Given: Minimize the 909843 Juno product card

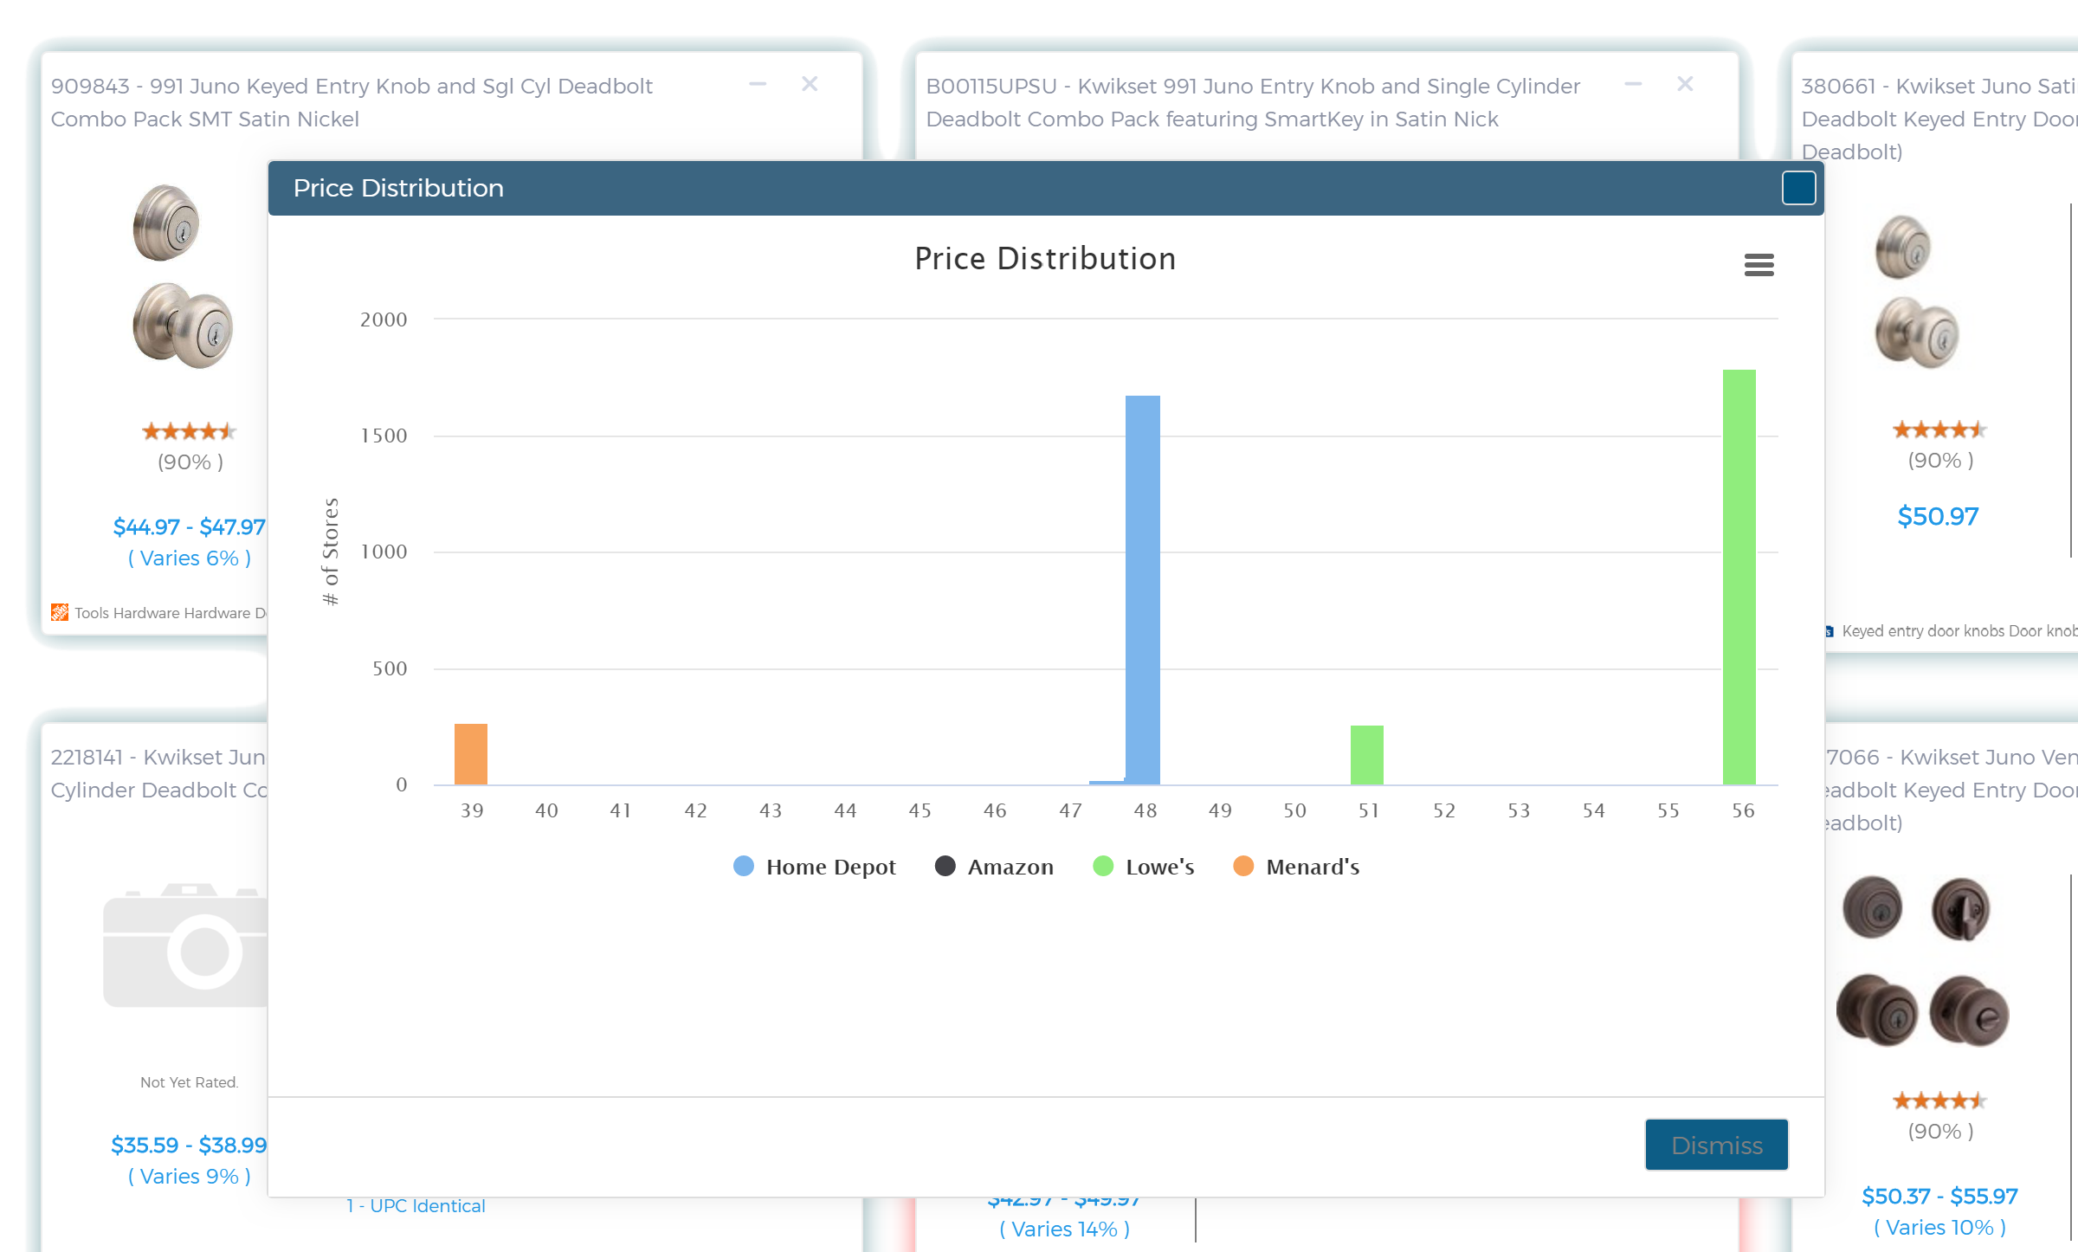Looking at the screenshot, I should click(758, 84).
